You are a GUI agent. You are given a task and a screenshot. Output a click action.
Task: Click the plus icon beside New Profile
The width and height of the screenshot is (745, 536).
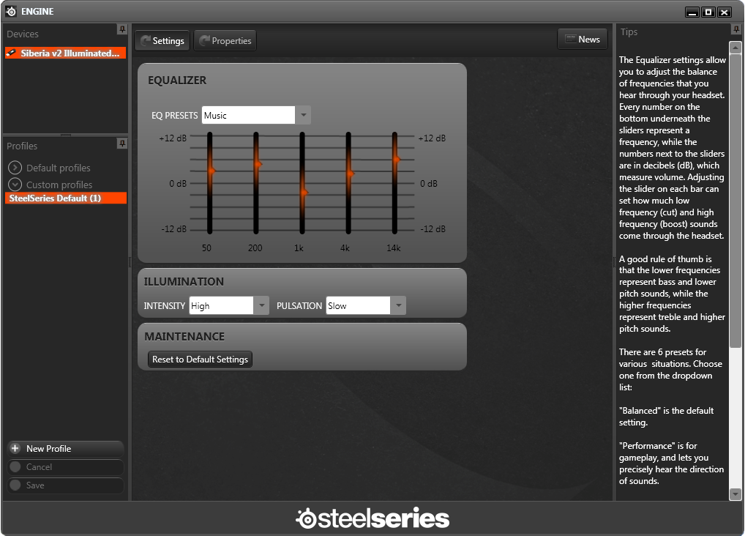[x=15, y=449]
